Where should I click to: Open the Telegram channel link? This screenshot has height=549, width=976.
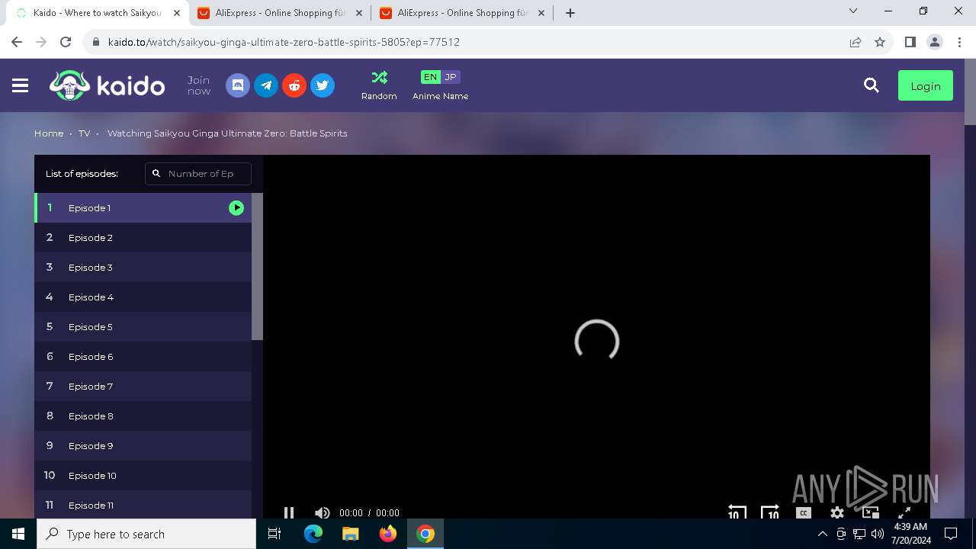coord(266,85)
